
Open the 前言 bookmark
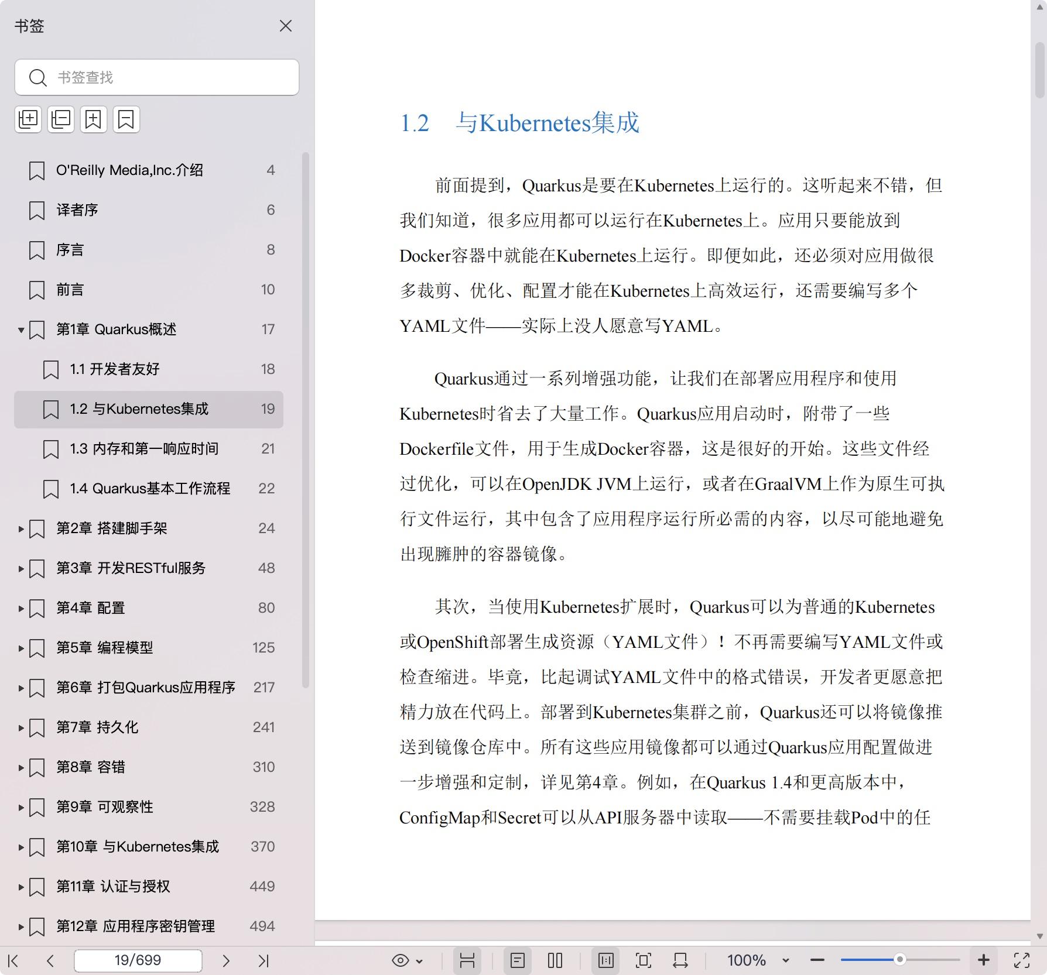149,290
